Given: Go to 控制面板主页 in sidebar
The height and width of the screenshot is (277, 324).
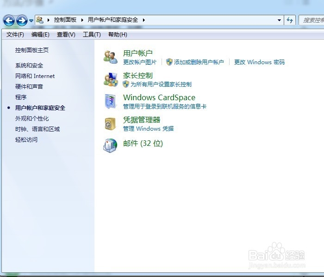Looking at the screenshot, I should pyautogui.click(x=32, y=50).
